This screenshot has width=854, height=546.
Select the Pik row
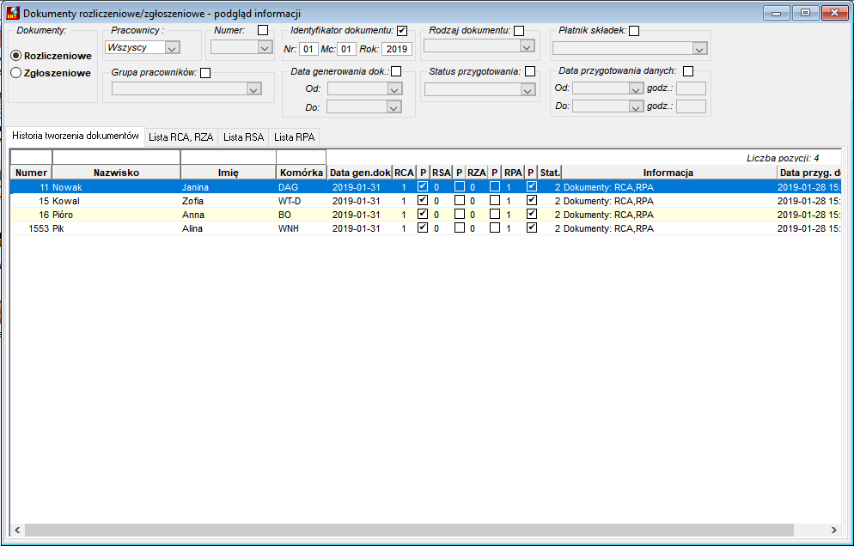(426, 228)
